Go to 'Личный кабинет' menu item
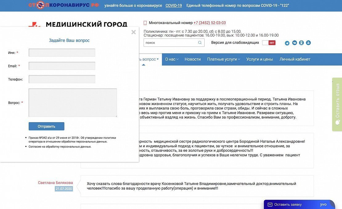This screenshot has width=342, height=209. tap(295, 59)
